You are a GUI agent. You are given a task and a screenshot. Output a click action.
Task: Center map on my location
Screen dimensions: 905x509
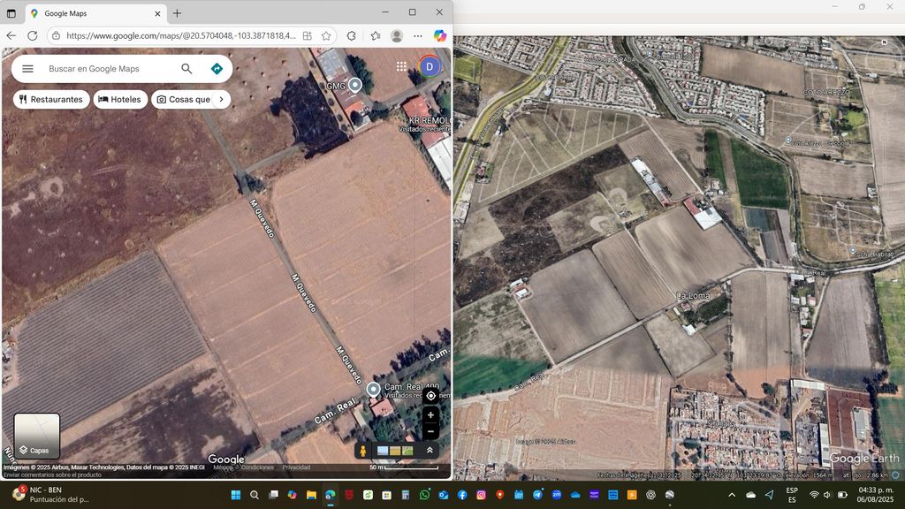pos(430,396)
